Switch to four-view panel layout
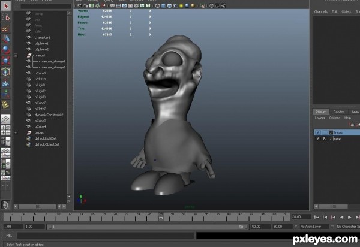360x247 pixels. click(x=5, y=130)
